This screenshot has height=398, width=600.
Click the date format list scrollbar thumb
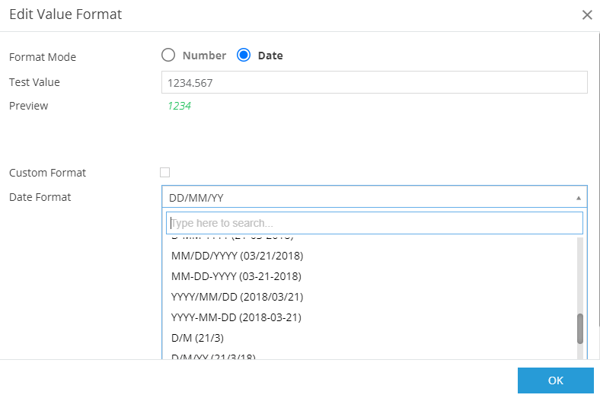point(579,329)
